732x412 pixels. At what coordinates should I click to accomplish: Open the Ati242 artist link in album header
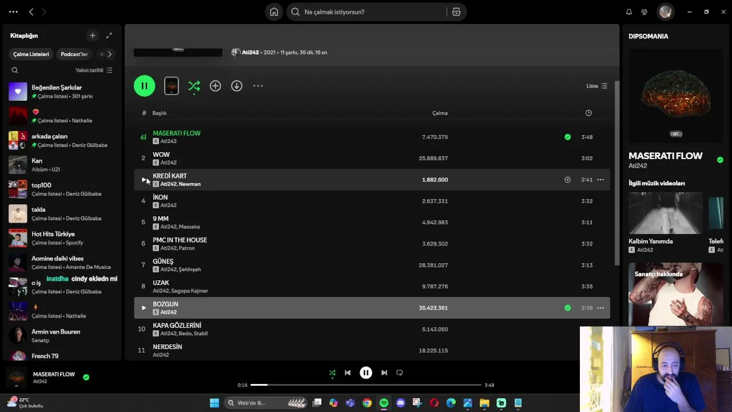tap(250, 52)
